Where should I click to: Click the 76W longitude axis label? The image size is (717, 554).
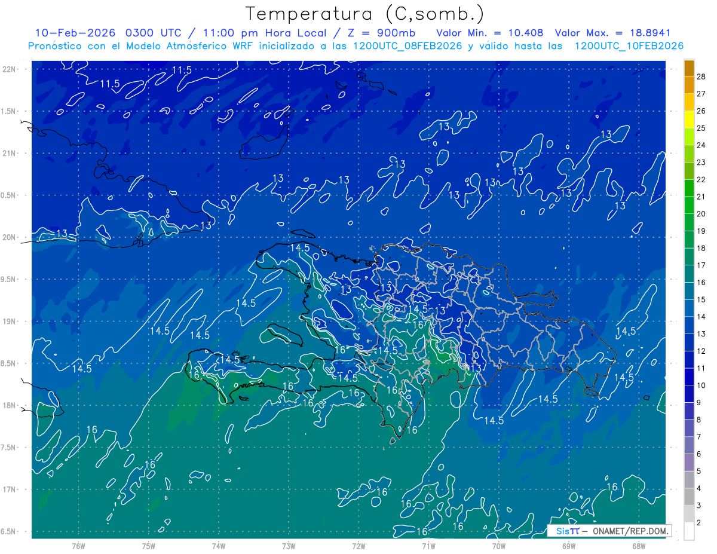click(78, 546)
